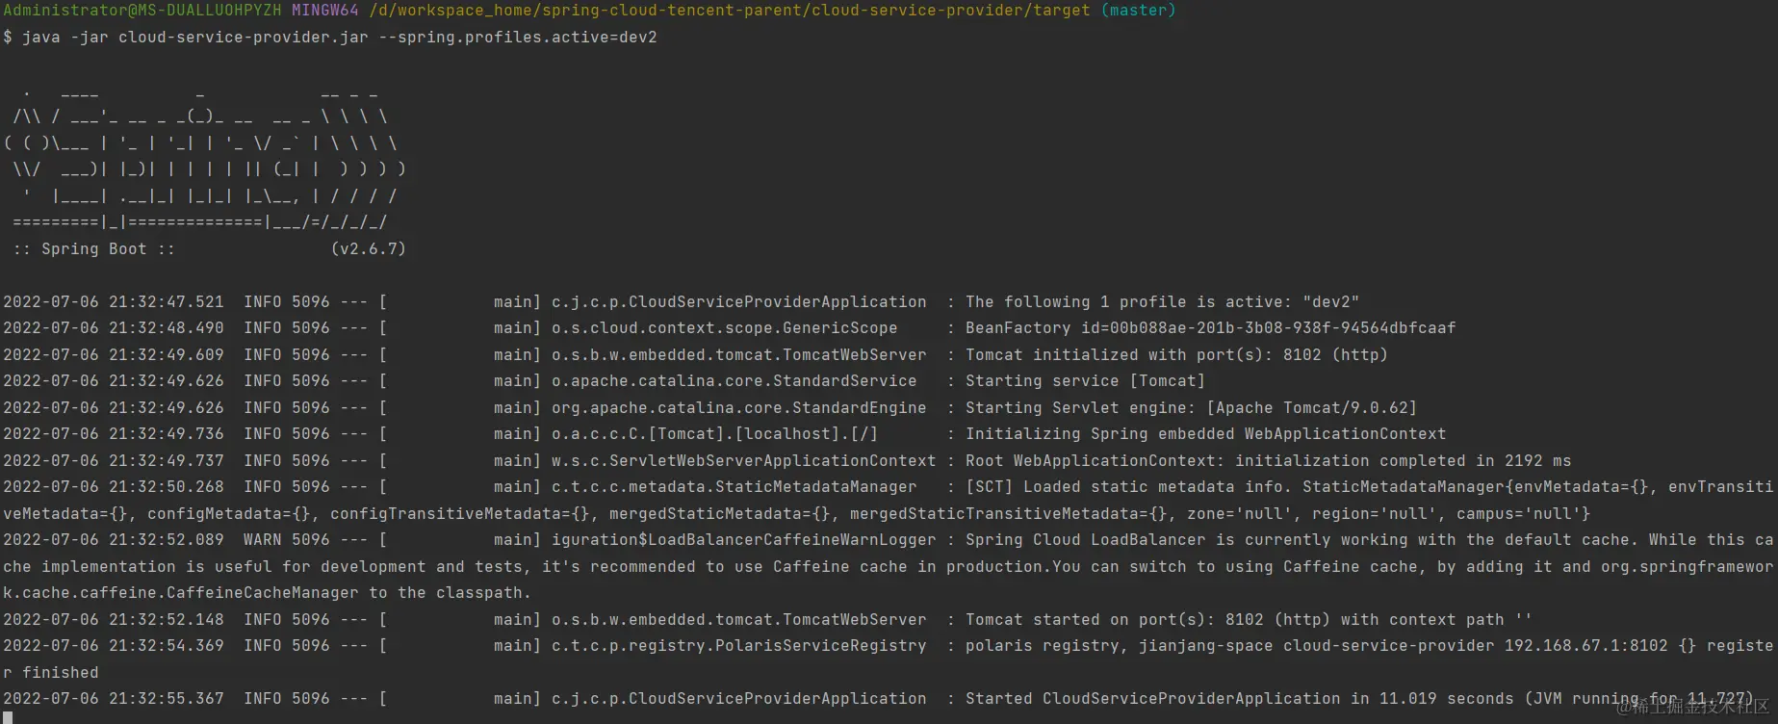Viewport: 1778px width, 724px height.
Task: Click the PolarisServiceRegistry logger name
Action: pyautogui.click(x=738, y=646)
